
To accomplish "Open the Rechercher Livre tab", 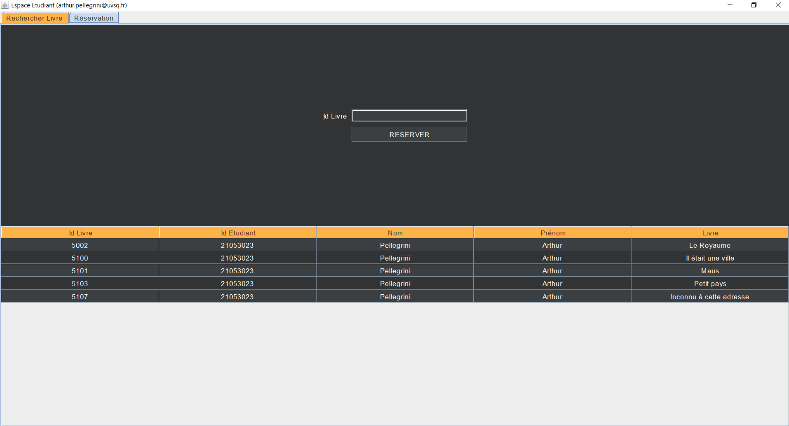I will [x=35, y=18].
